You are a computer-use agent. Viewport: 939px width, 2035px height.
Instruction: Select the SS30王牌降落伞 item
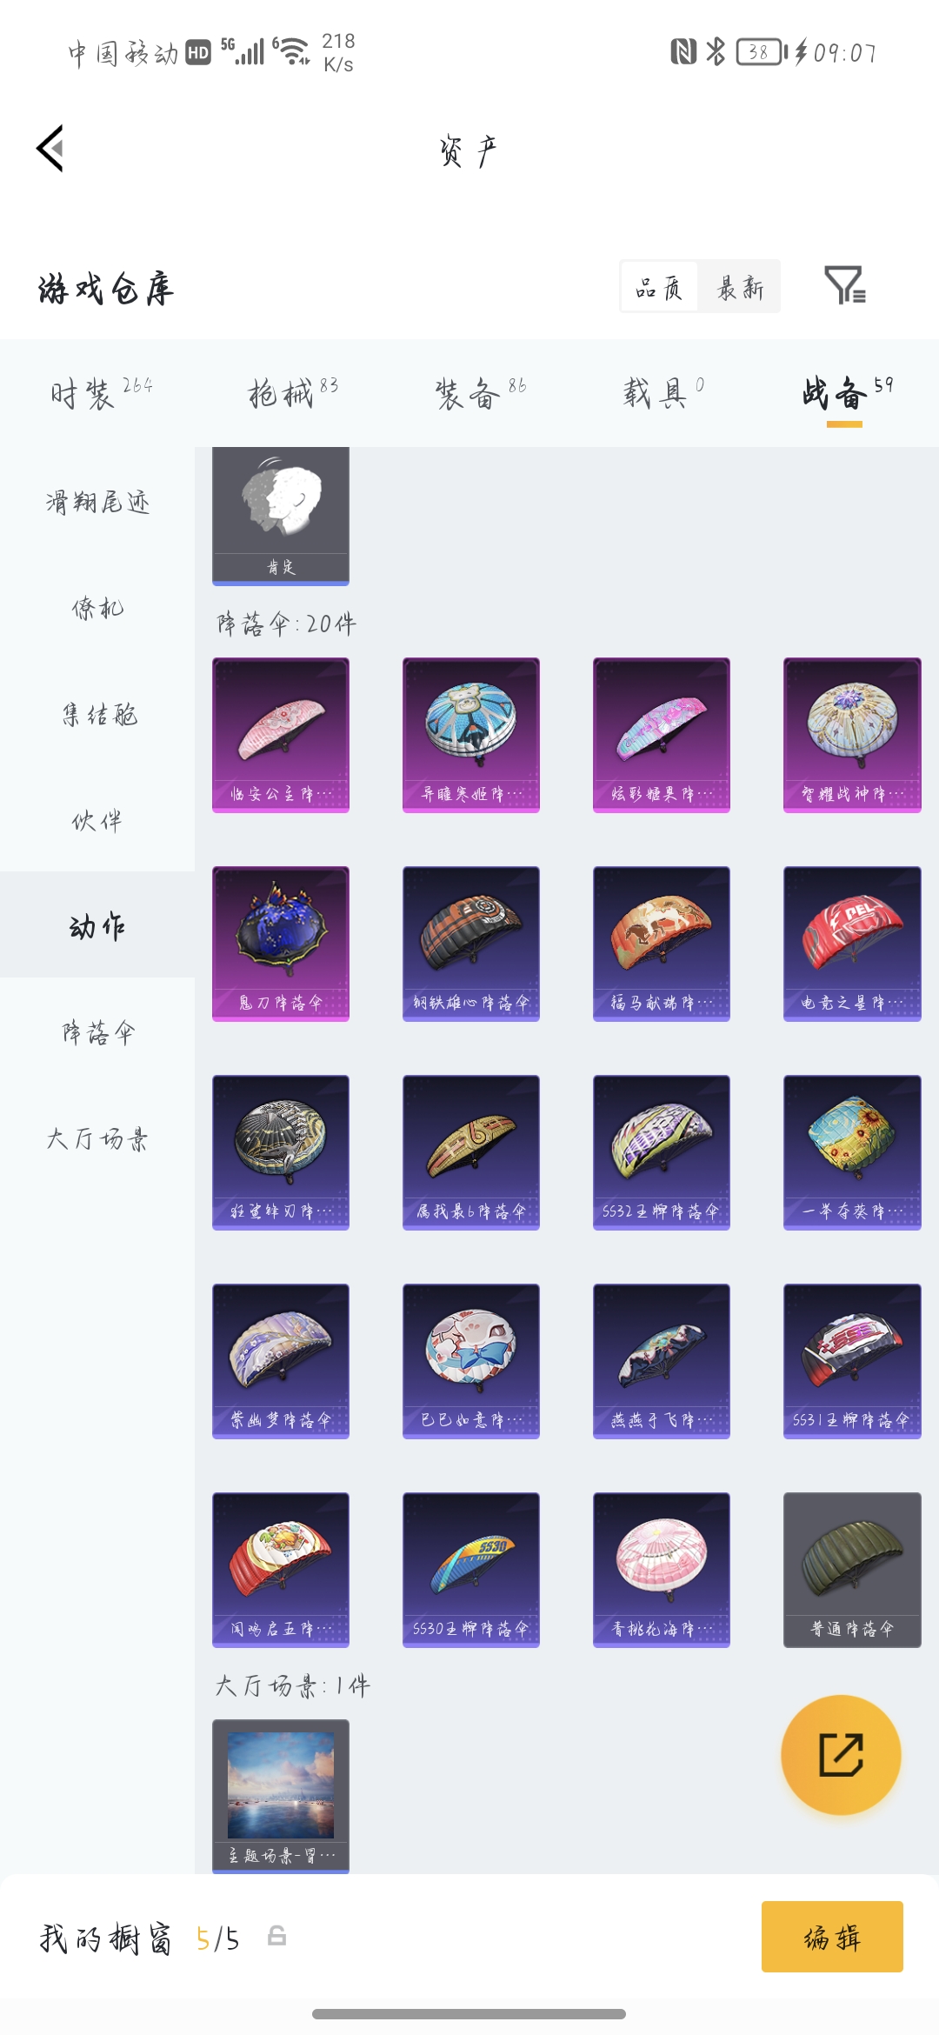[x=471, y=1570]
